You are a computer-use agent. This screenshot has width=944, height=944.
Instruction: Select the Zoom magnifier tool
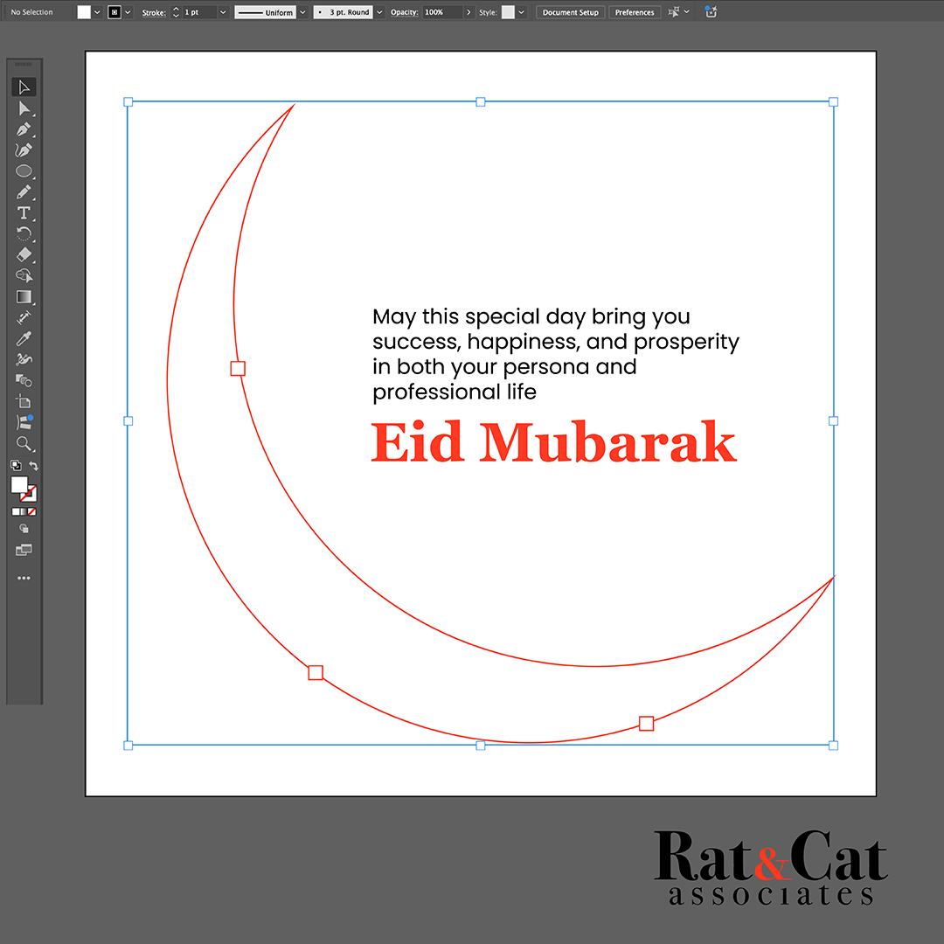(24, 444)
